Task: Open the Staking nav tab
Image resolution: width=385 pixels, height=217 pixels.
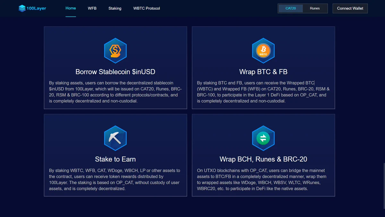Action: pyautogui.click(x=115, y=8)
